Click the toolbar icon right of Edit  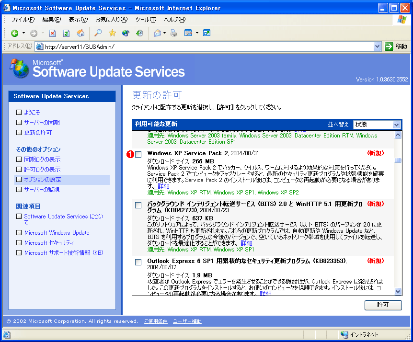point(207,33)
